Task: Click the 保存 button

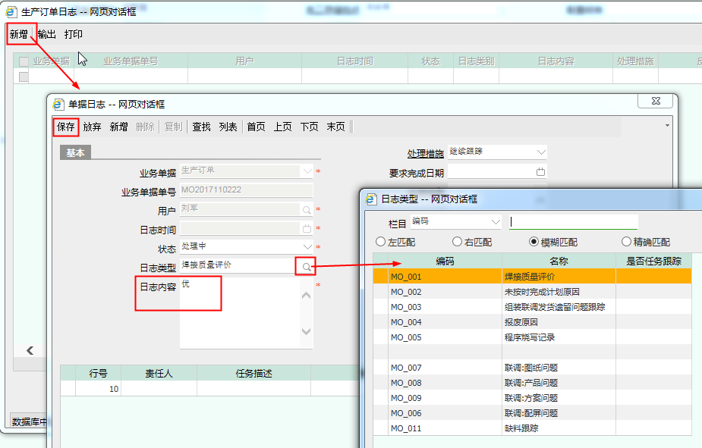Action: [x=66, y=127]
